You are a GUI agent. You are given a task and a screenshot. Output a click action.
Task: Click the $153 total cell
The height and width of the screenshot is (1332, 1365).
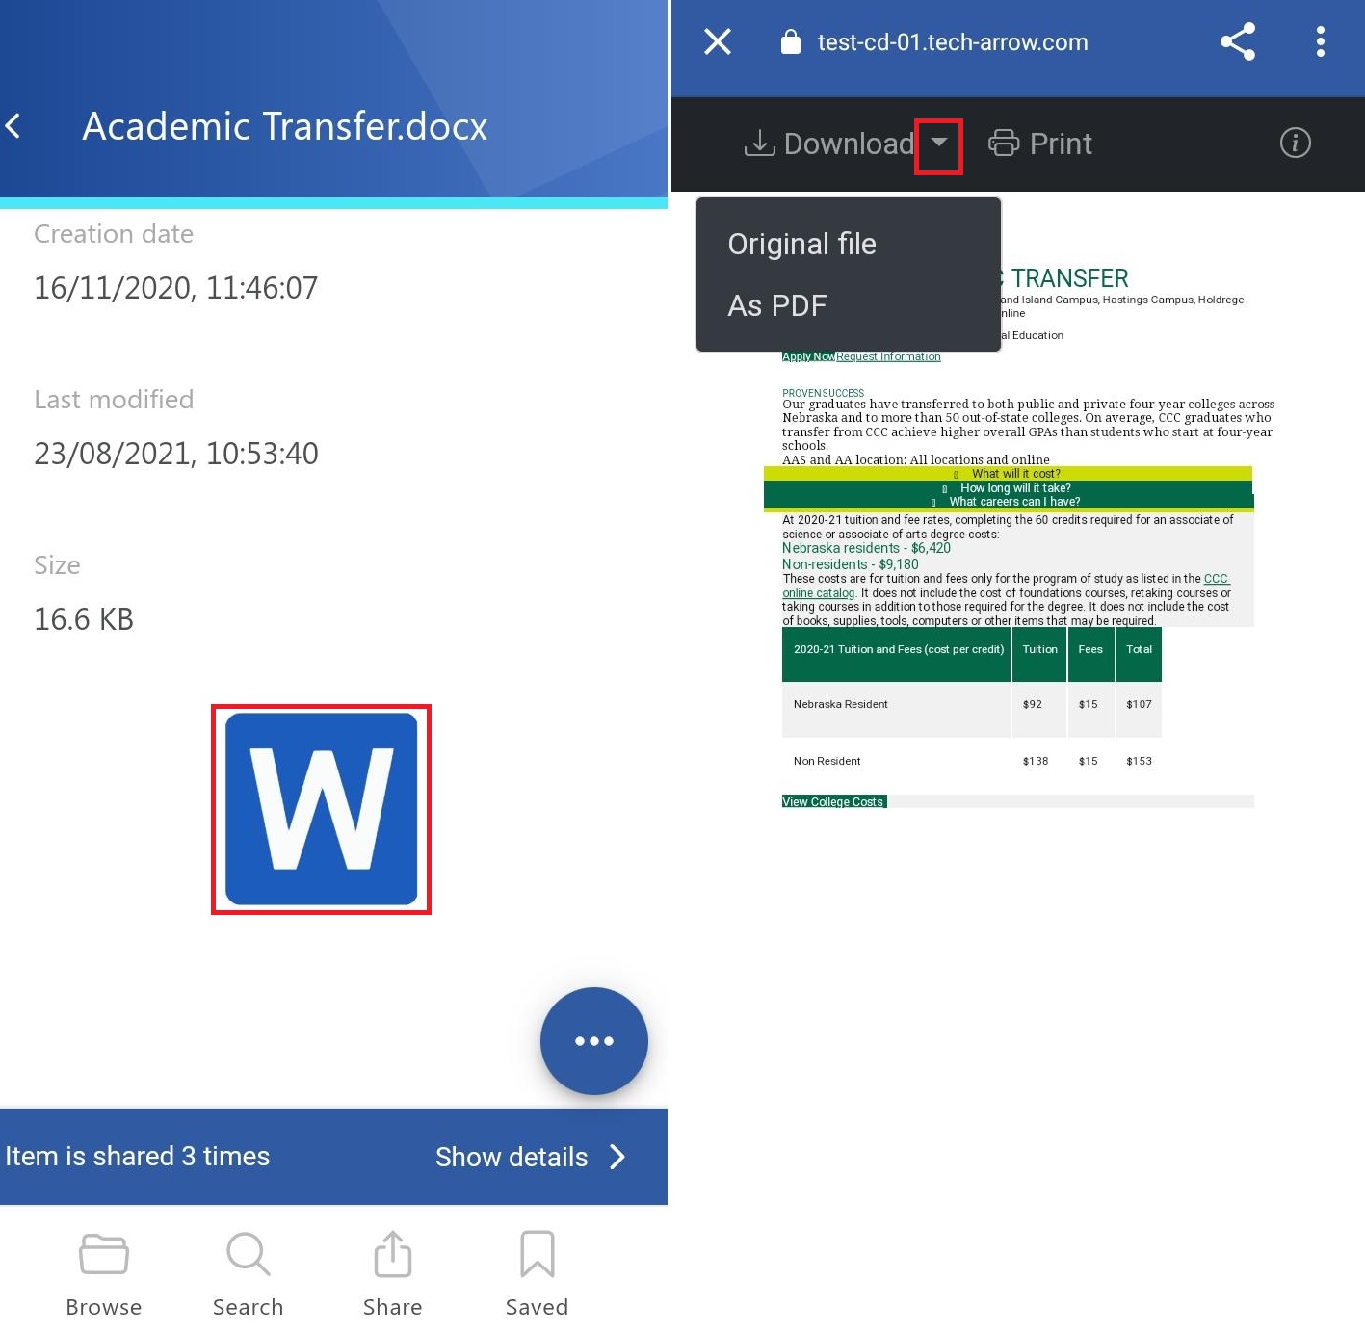click(1139, 761)
